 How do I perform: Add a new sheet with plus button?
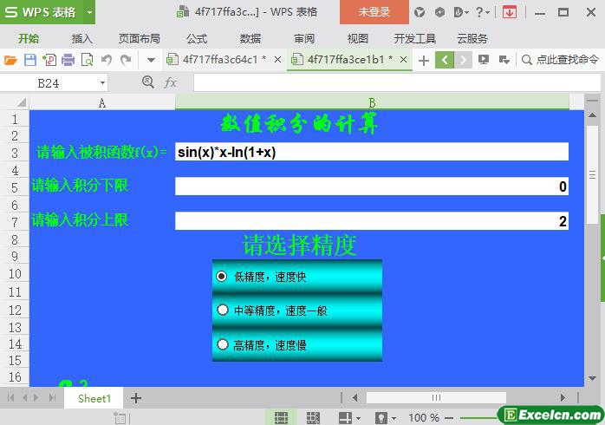136,398
